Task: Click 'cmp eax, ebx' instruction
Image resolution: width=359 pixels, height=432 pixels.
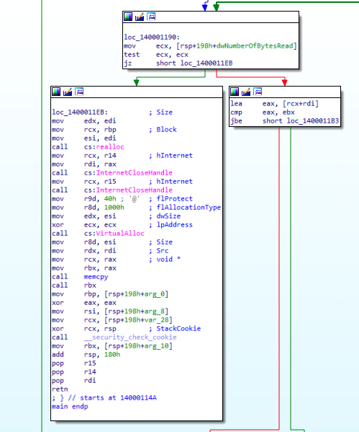Action: coord(263,112)
